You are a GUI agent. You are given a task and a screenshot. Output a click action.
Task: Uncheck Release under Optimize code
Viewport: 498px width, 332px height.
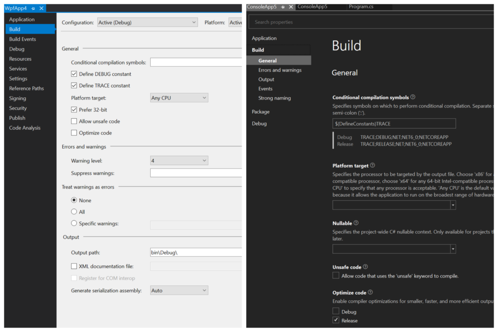[336, 320]
